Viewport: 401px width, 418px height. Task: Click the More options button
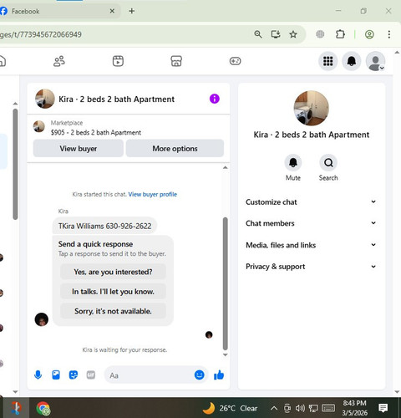(175, 149)
